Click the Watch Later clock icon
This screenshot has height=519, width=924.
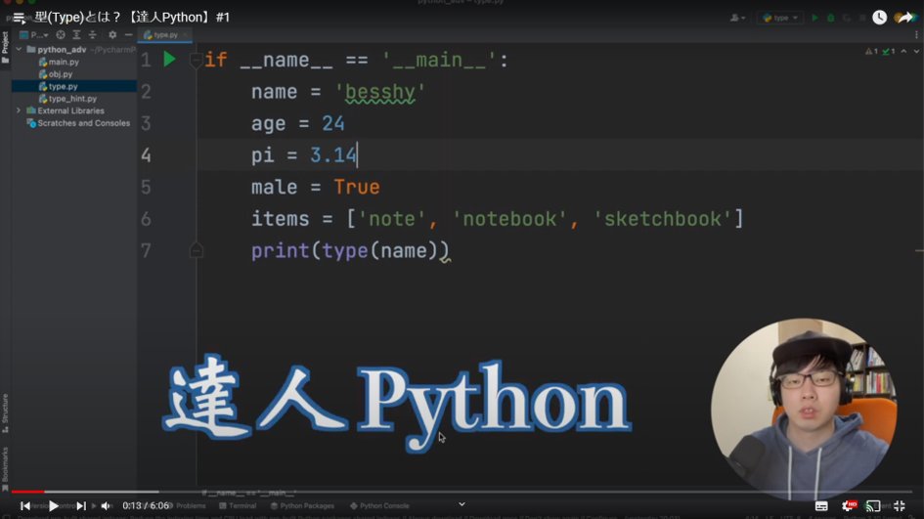click(879, 18)
